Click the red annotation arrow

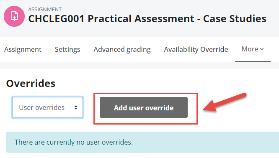[225, 102]
